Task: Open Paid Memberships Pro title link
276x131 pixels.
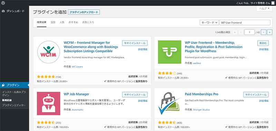Action: click(201, 94)
